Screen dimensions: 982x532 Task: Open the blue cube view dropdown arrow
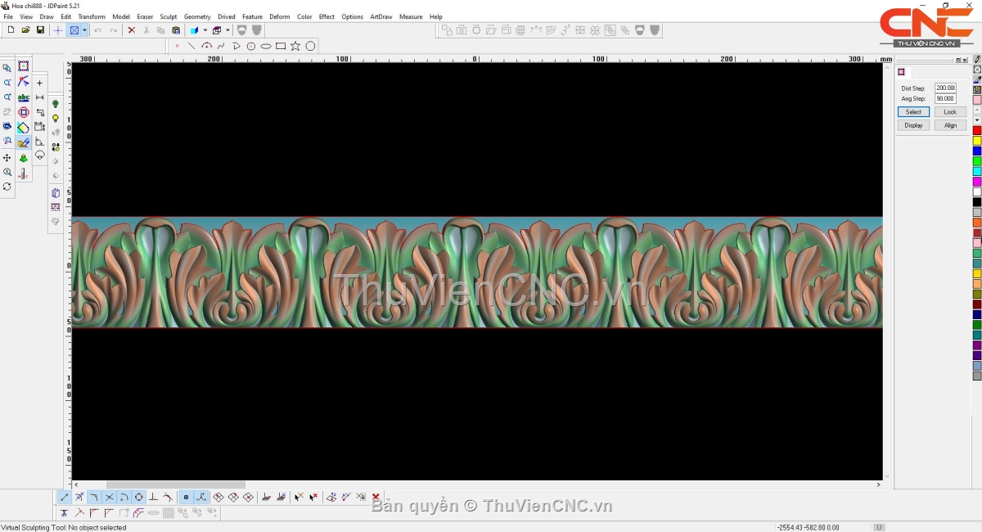pos(205,30)
